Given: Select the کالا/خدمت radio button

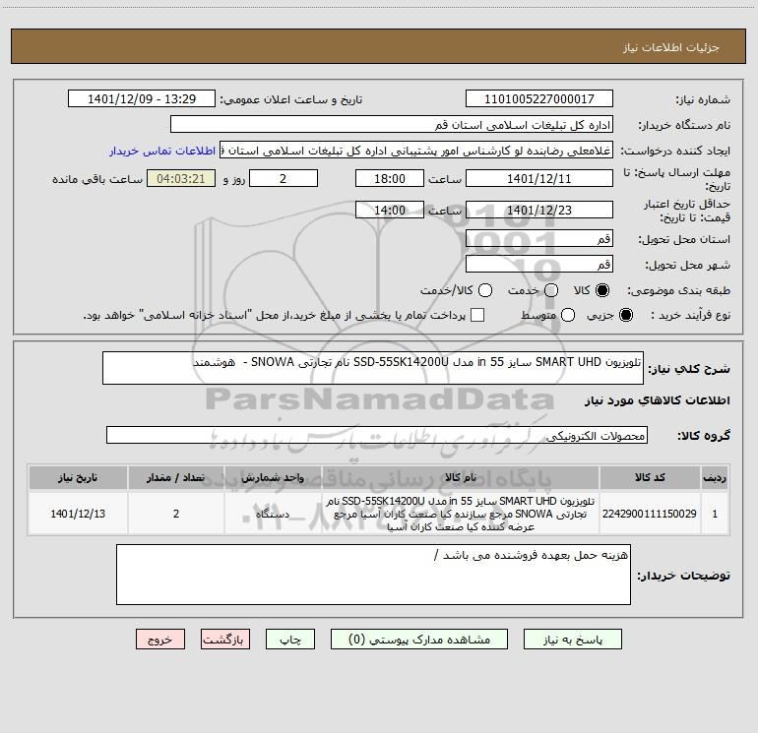Looking at the screenshot, I should [485, 290].
